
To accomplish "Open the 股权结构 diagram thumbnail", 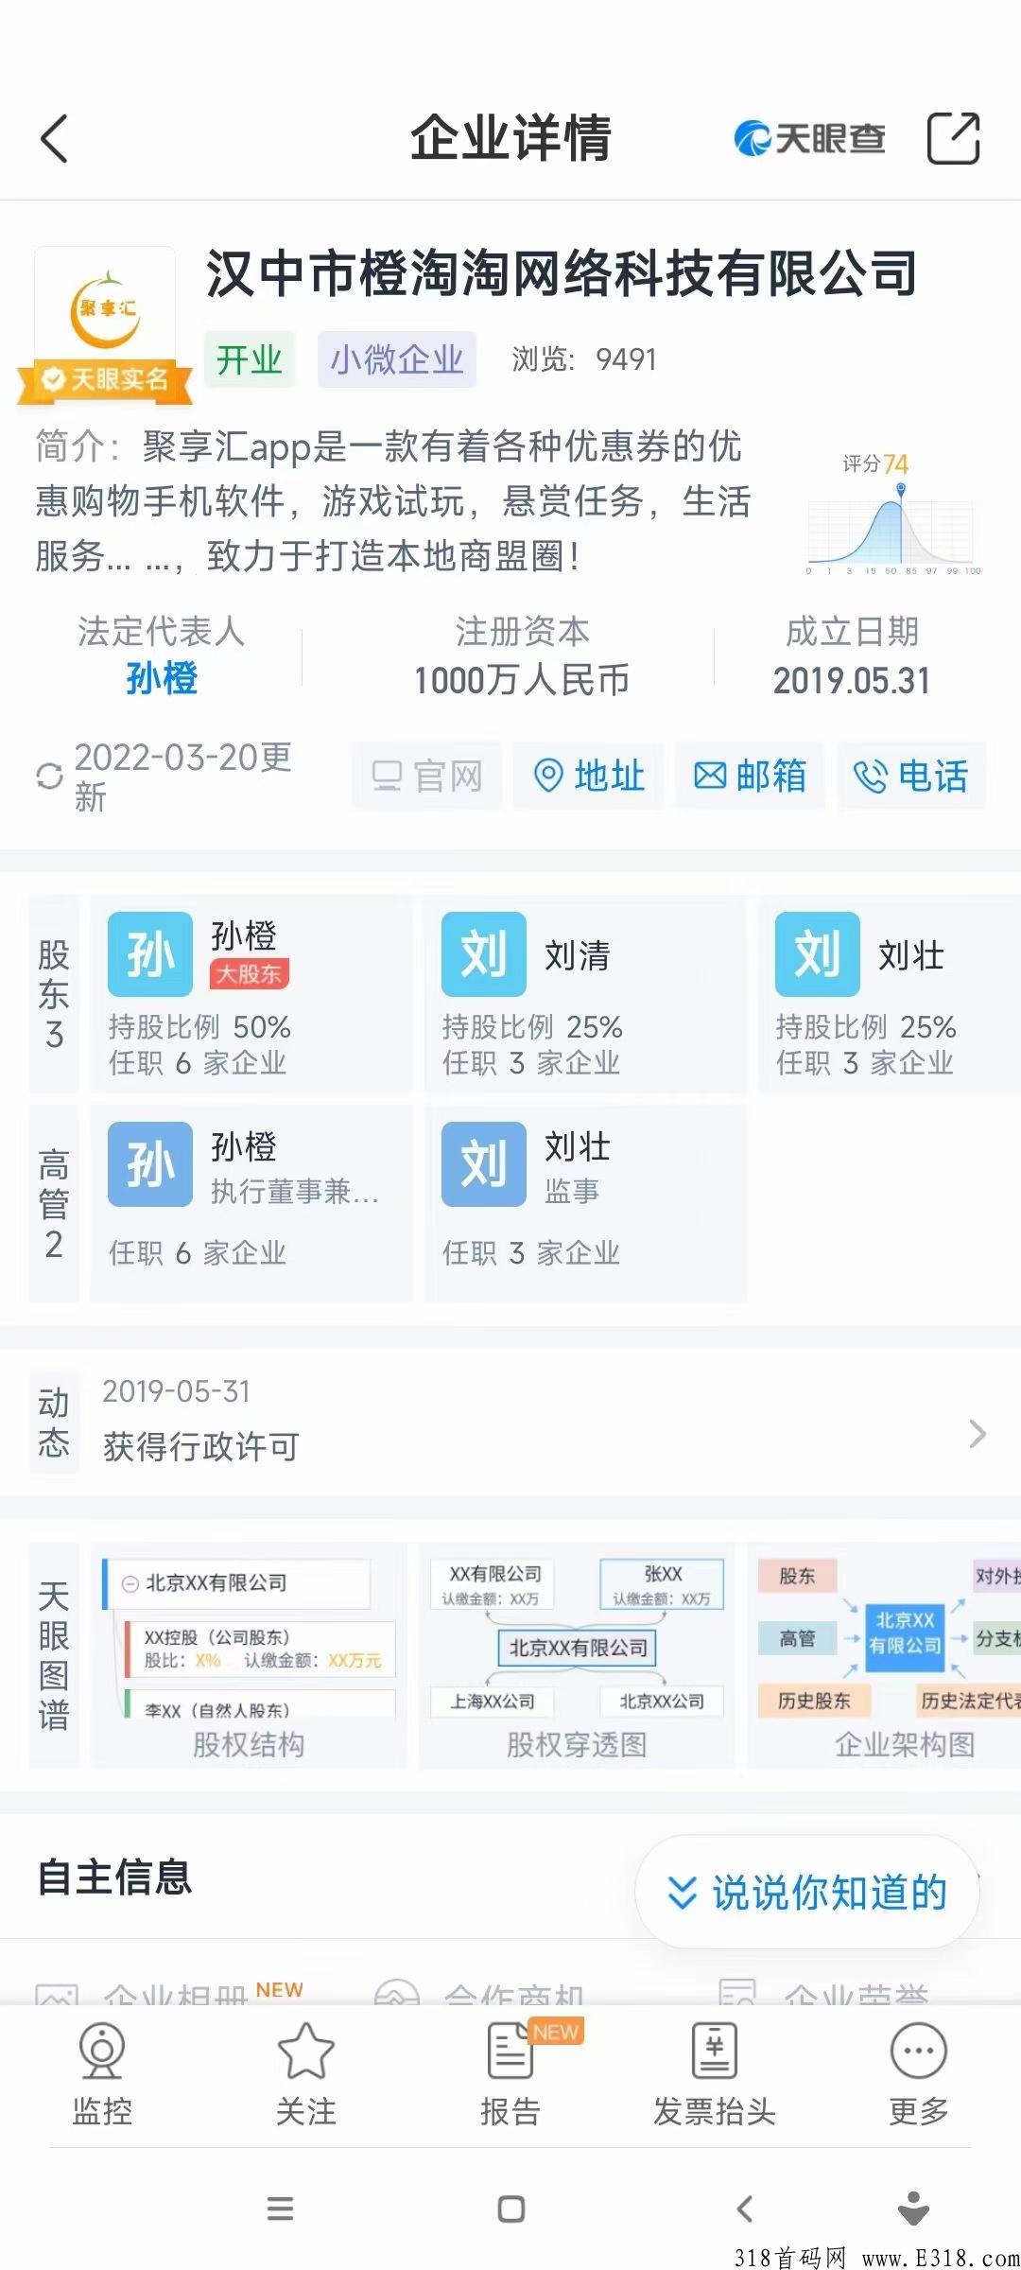I will pyautogui.click(x=249, y=1657).
